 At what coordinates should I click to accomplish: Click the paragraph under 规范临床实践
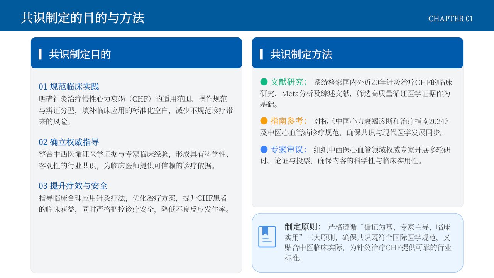coord(136,110)
